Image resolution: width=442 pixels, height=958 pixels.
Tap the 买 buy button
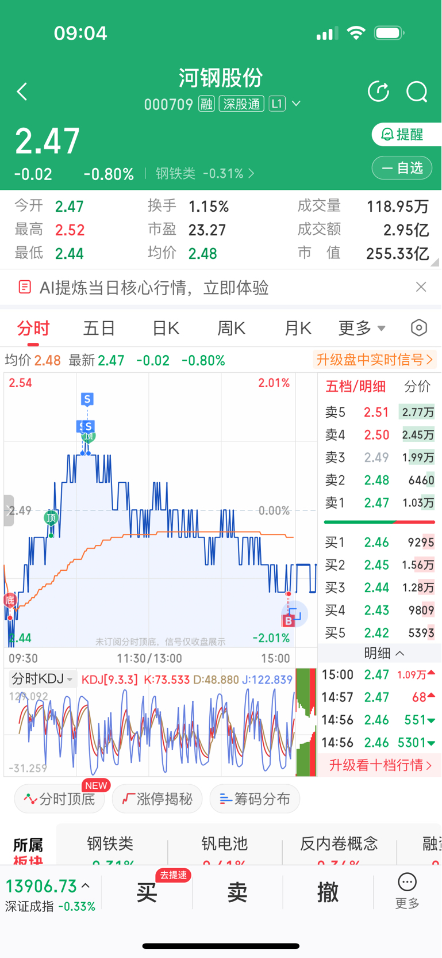coord(147,892)
